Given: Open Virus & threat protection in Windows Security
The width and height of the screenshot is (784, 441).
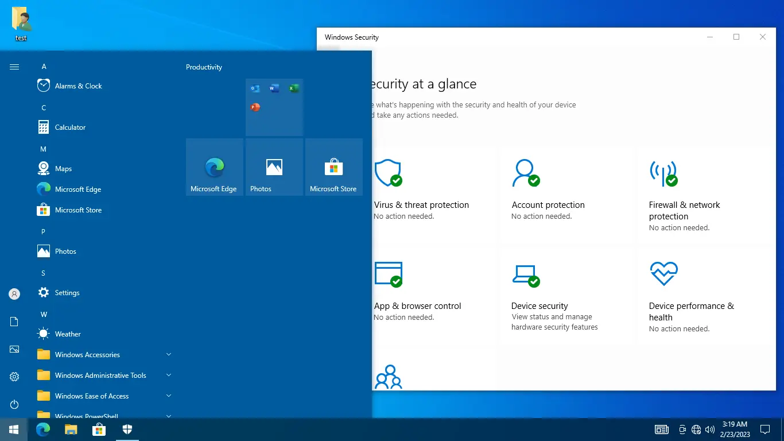Looking at the screenshot, I should pyautogui.click(x=433, y=194).
